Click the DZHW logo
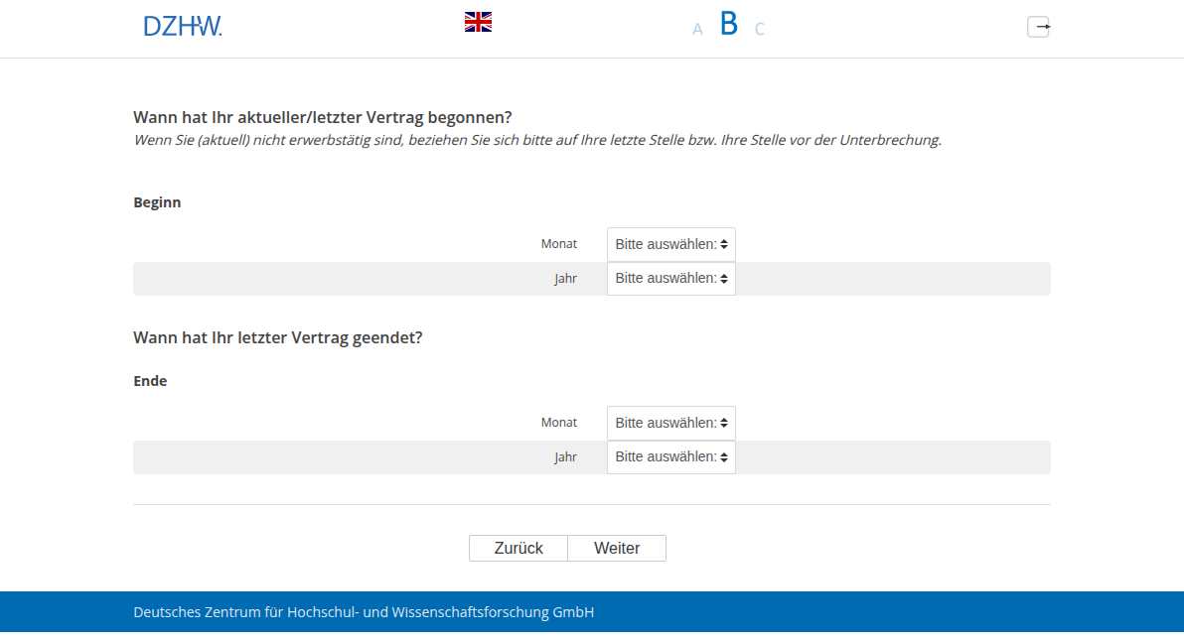Viewport: 1184px width, 641px height. [183, 27]
